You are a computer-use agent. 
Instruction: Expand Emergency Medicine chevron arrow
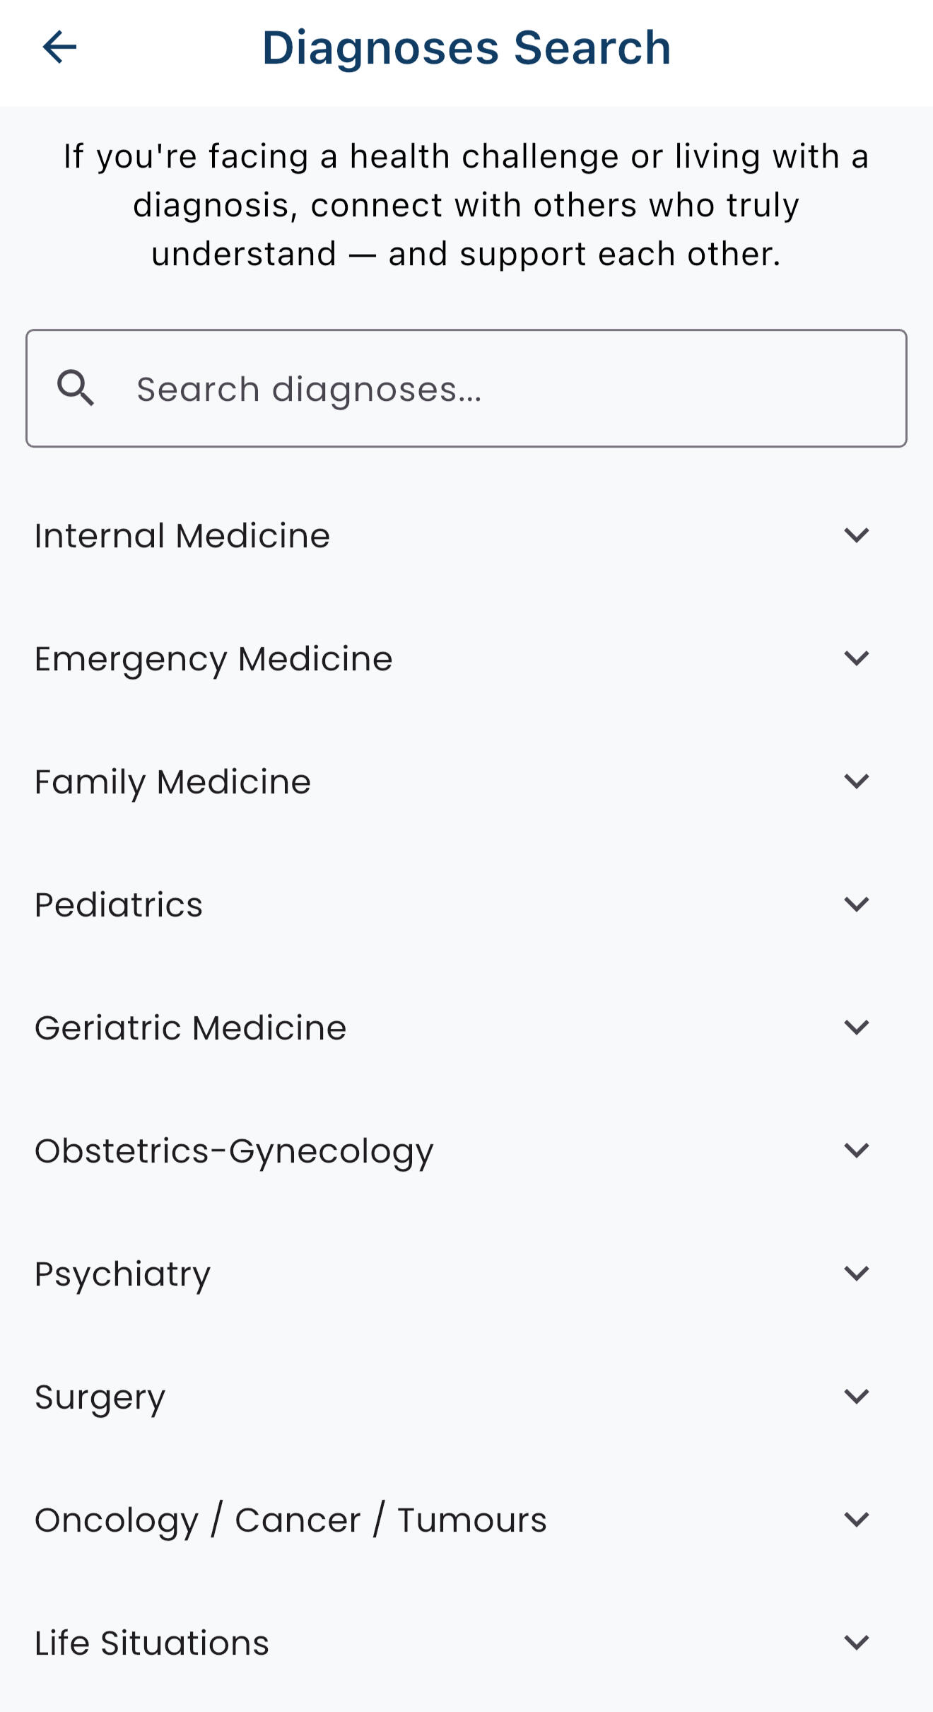pos(856,658)
